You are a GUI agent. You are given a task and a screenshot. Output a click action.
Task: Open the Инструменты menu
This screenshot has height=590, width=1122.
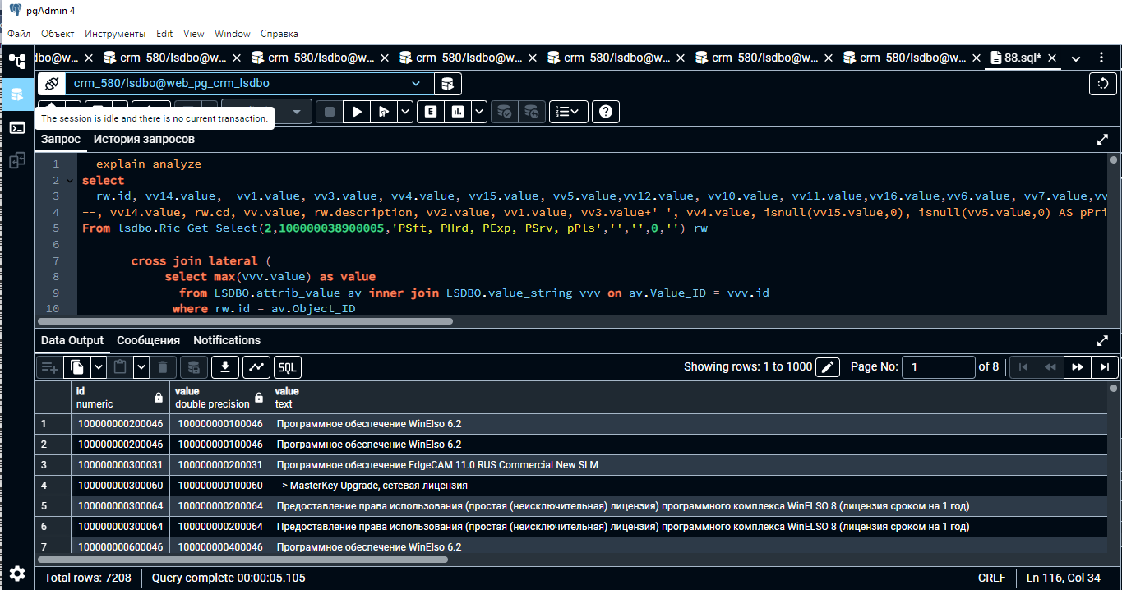pos(115,34)
